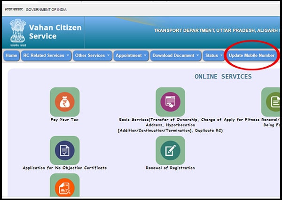Image resolution: width=282 pixels, height=200 pixels.
Task: Click Application for No Objection Certificate label
Action: point(64,168)
